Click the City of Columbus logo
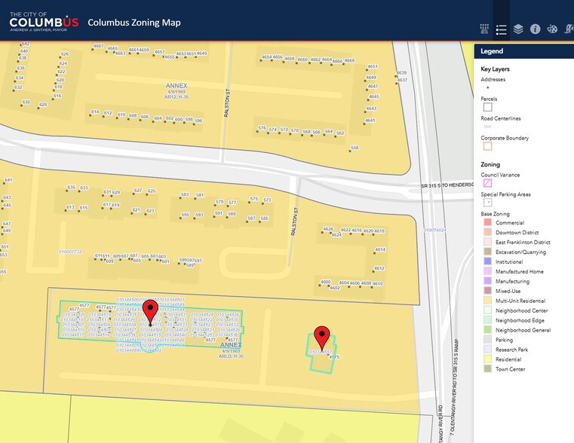Screen dimensions: 574x443 pos(44,22)
